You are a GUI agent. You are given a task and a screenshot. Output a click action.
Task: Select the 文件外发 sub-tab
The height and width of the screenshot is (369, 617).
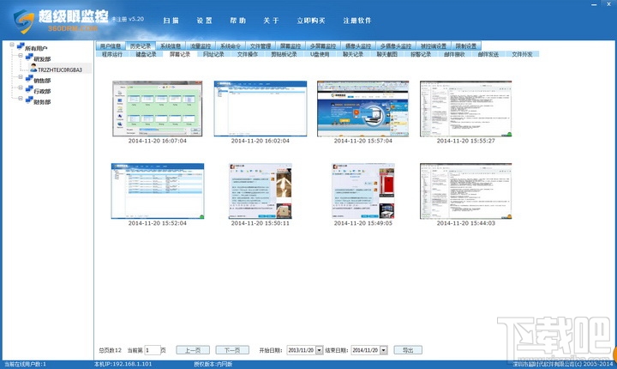click(x=522, y=54)
